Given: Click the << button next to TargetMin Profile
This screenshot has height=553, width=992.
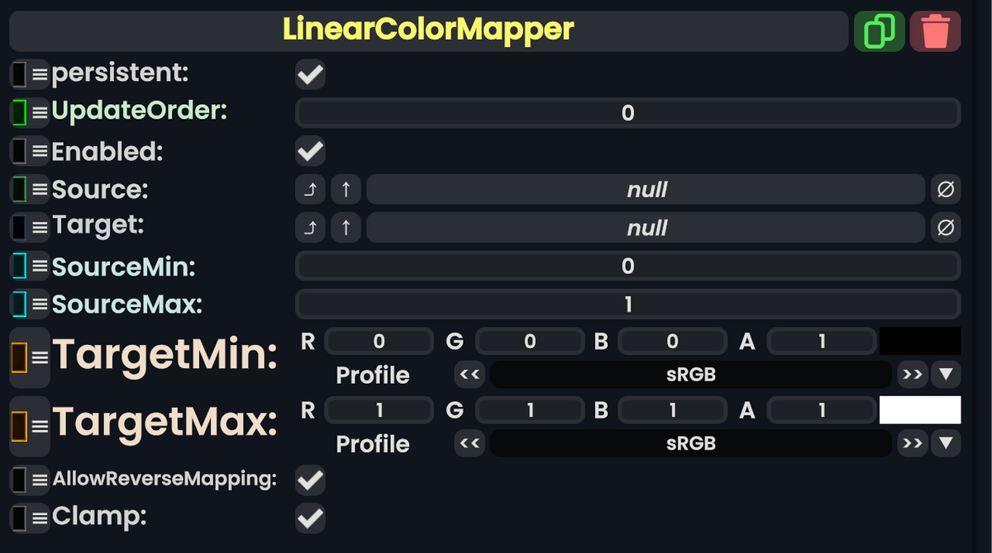Looking at the screenshot, I should [469, 374].
